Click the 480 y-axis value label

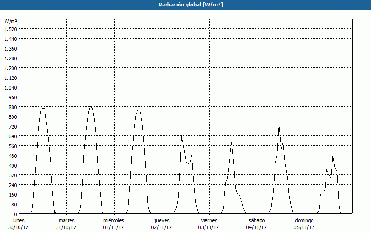click(12, 155)
